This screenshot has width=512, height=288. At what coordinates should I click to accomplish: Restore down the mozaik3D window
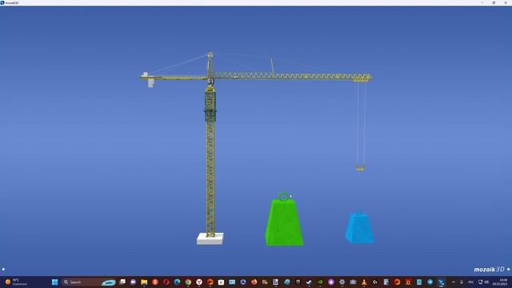tap(494, 2)
